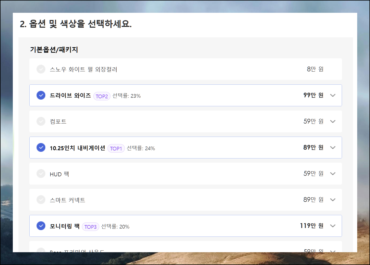The height and width of the screenshot is (265, 370).
Task: Expand the 컴포트 details chevron
Action: 333,121
